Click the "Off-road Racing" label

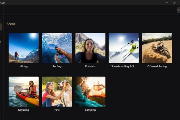(x=157, y=66)
